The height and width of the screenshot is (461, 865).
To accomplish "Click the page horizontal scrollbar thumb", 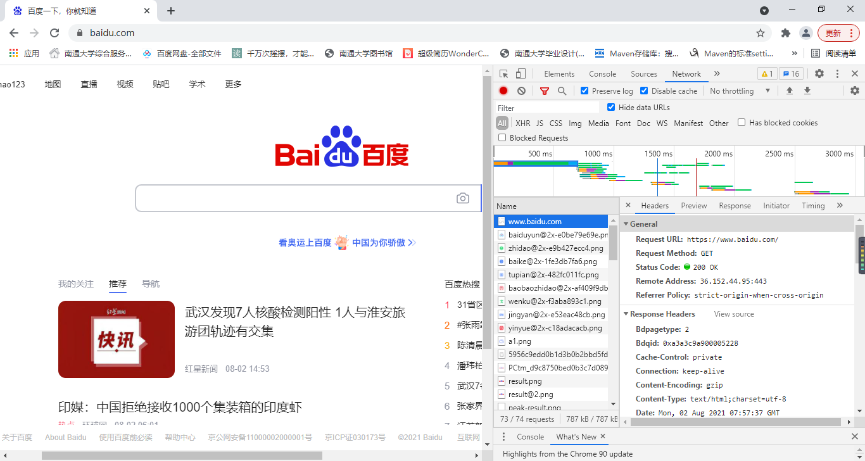I will tap(182, 455).
